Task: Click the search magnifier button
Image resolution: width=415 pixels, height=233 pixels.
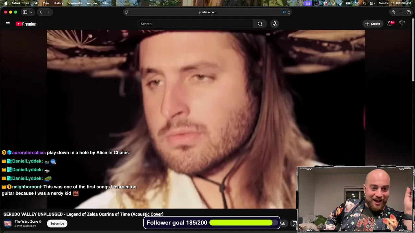Action: pos(260,24)
